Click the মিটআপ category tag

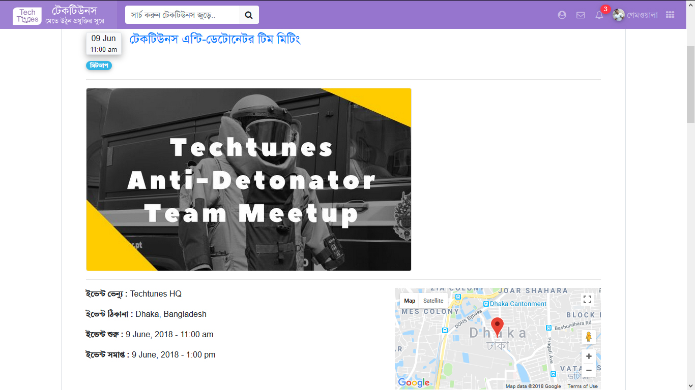[x=99, y=66]
